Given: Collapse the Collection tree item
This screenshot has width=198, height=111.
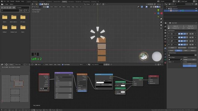Looking at the screenshot, I should (x=167, y=9).
